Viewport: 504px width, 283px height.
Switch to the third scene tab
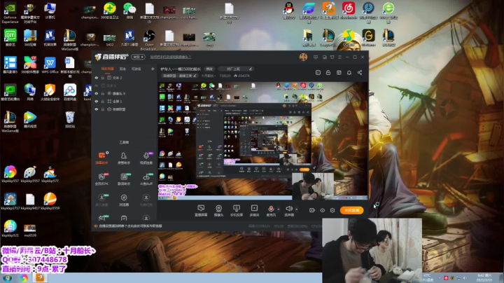pyautogui.click(x=136, y=69)
